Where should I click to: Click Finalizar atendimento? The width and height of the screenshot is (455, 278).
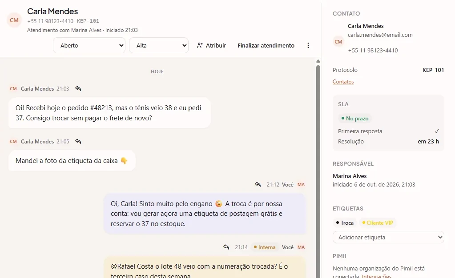[x=266, y=45]
